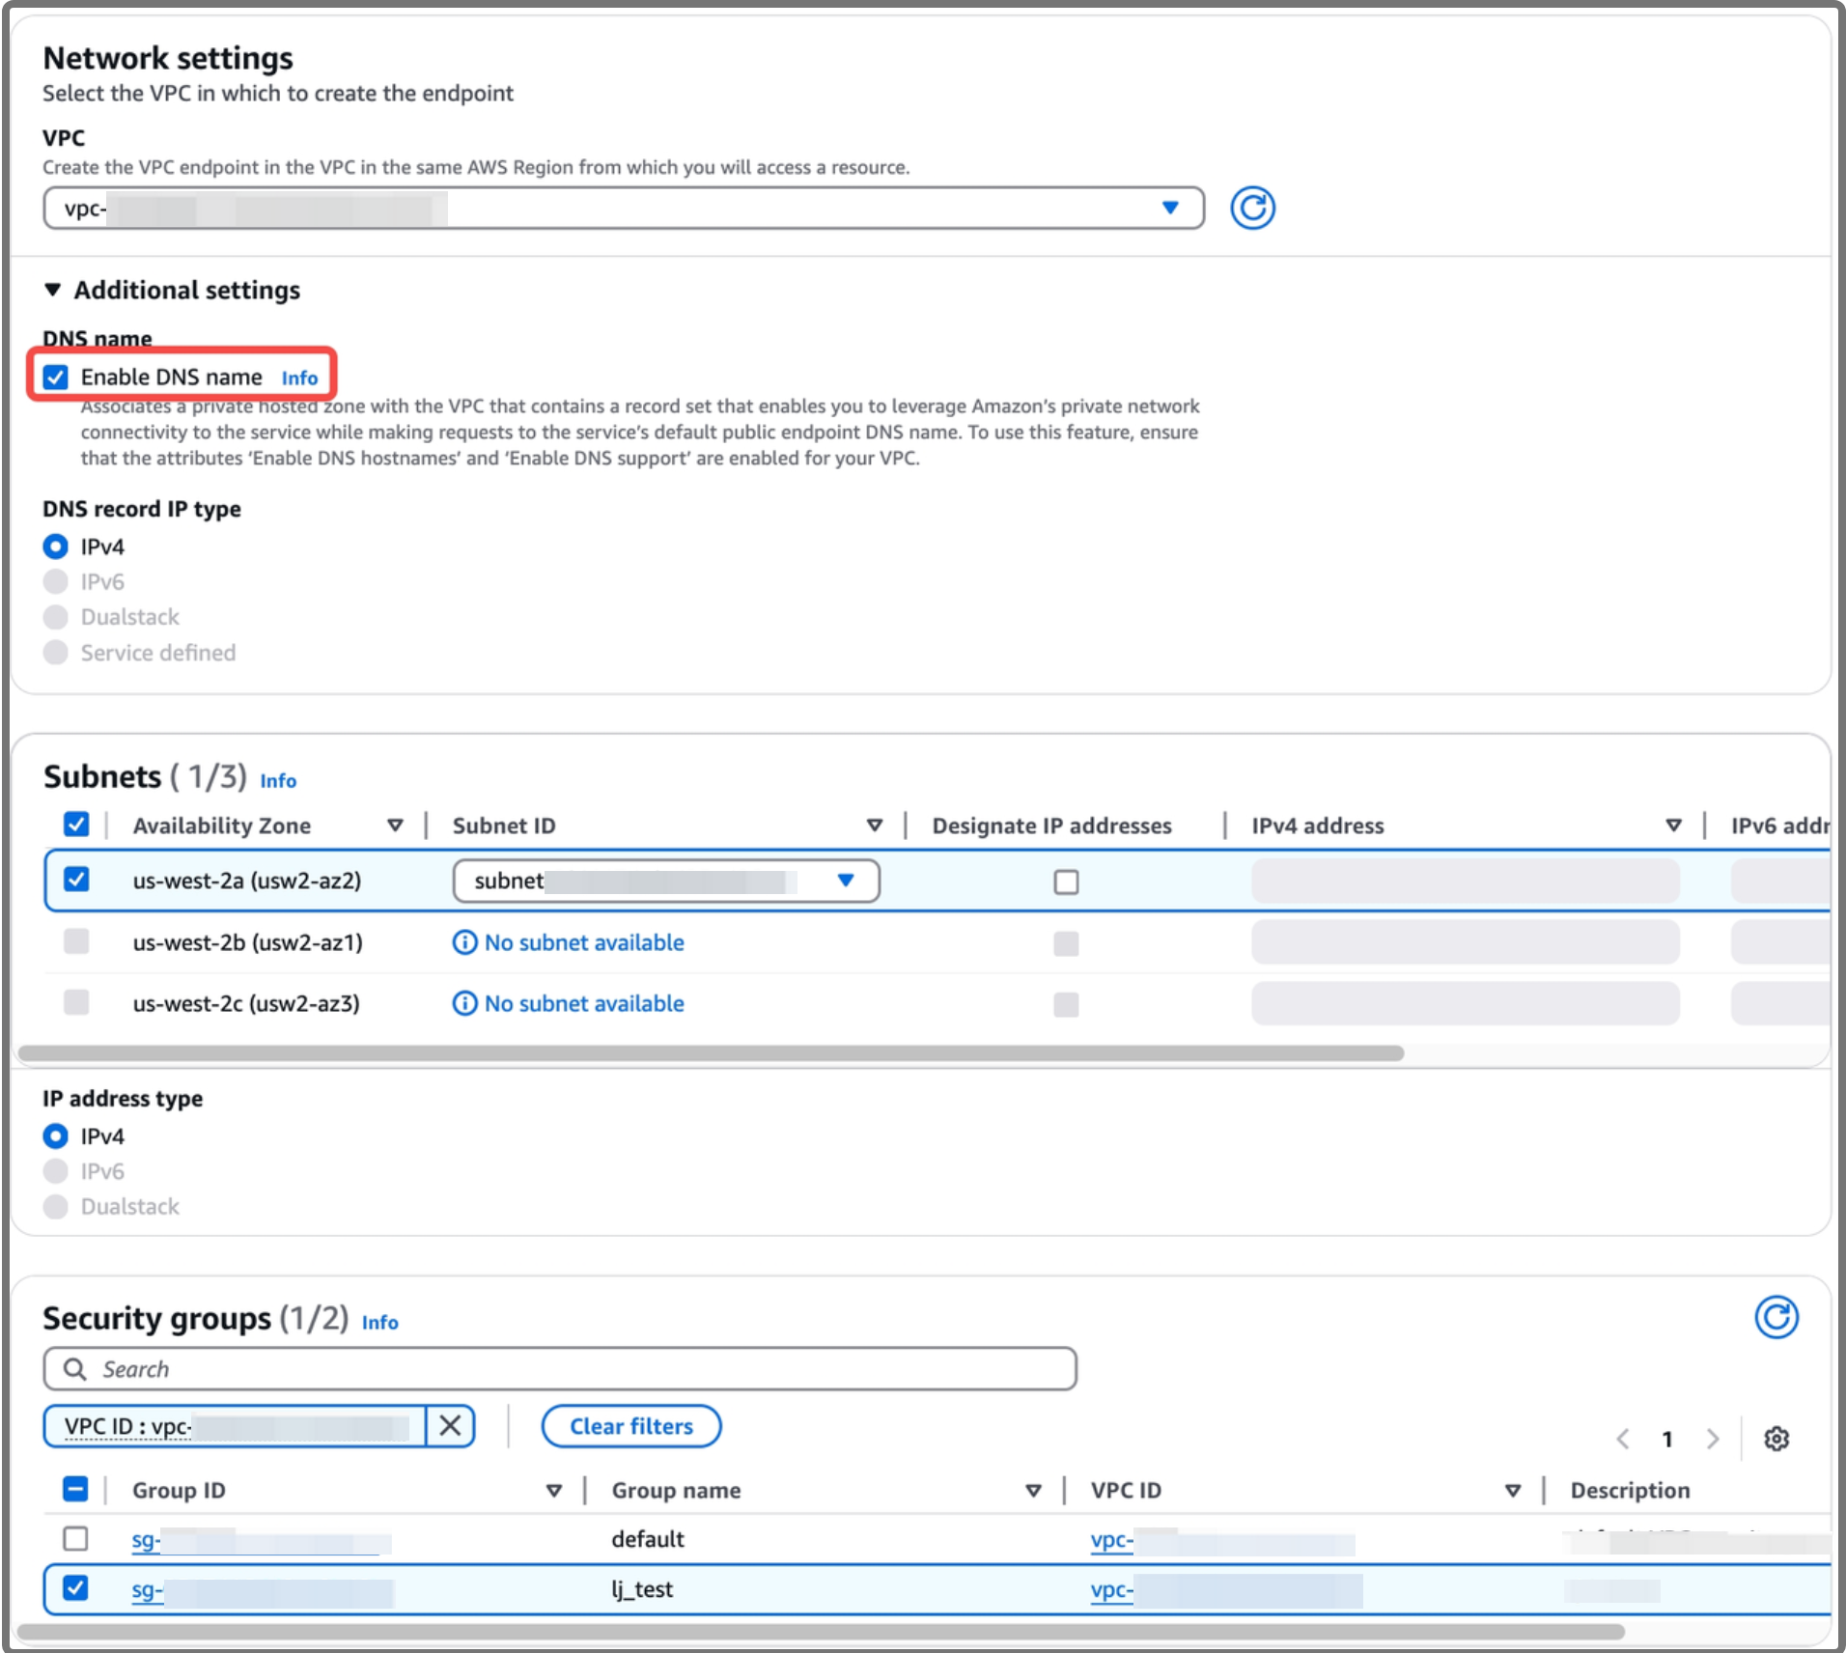The image size is (1846, 1653).
Task: Click the info icon beside us-west-2b's No subnet available
Action: point(464,942)
